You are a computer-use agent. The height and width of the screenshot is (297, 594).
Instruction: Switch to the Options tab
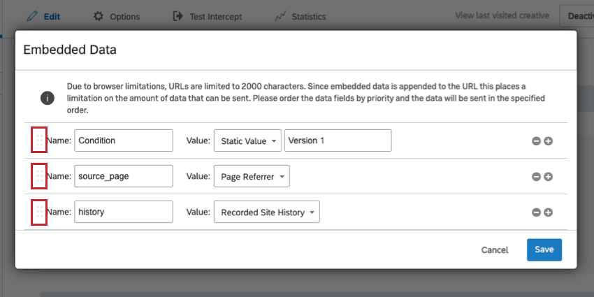coord(116,16)
